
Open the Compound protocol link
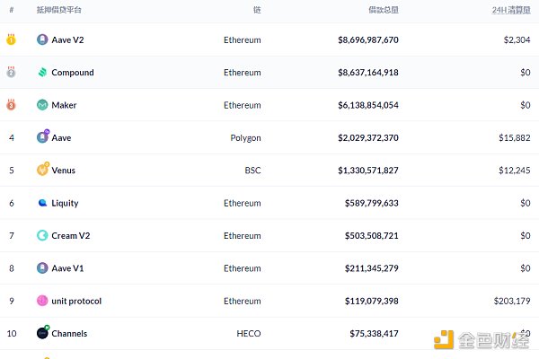point(73,73)
